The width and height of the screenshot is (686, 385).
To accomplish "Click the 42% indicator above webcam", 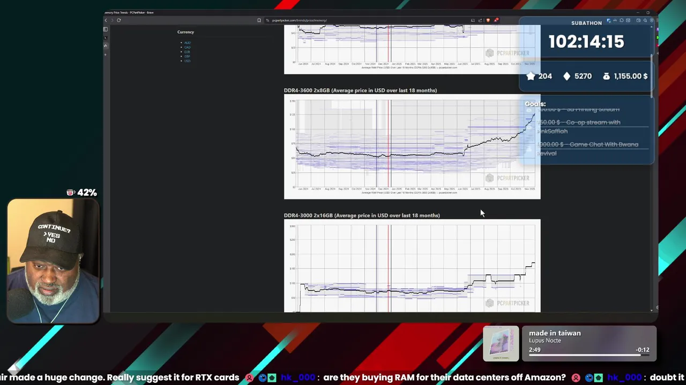I will (81, 192).
